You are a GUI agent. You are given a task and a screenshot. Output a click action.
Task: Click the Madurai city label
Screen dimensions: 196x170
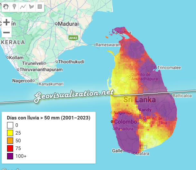[68, 24]
